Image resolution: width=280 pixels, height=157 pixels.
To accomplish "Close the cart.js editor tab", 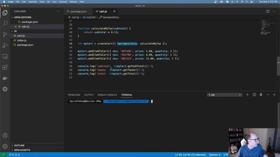I will 114,11.
